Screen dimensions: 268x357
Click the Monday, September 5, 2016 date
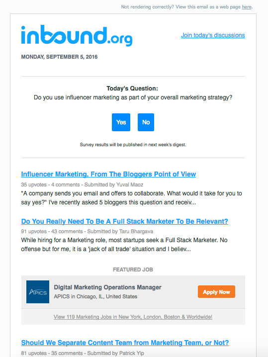59,57
